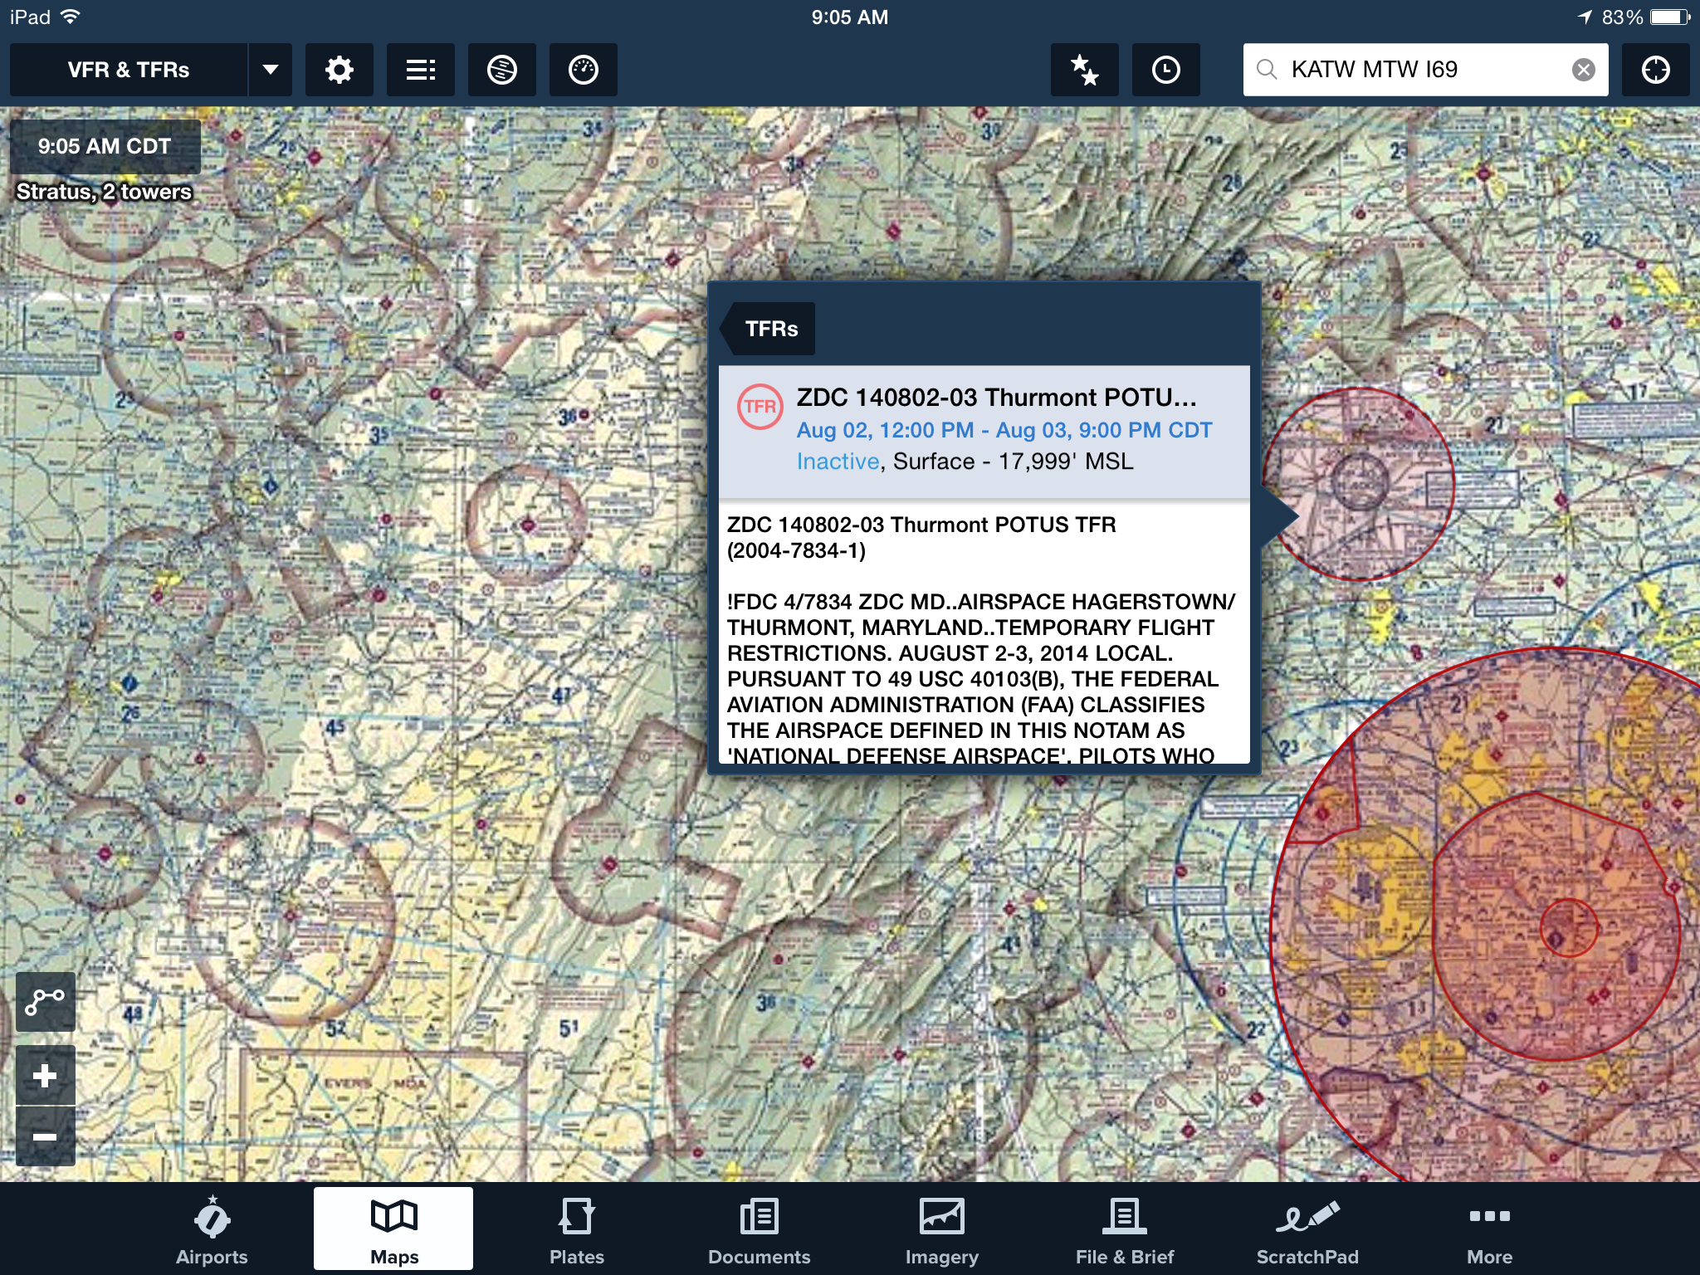Switch to the Airports tab

212,1232
